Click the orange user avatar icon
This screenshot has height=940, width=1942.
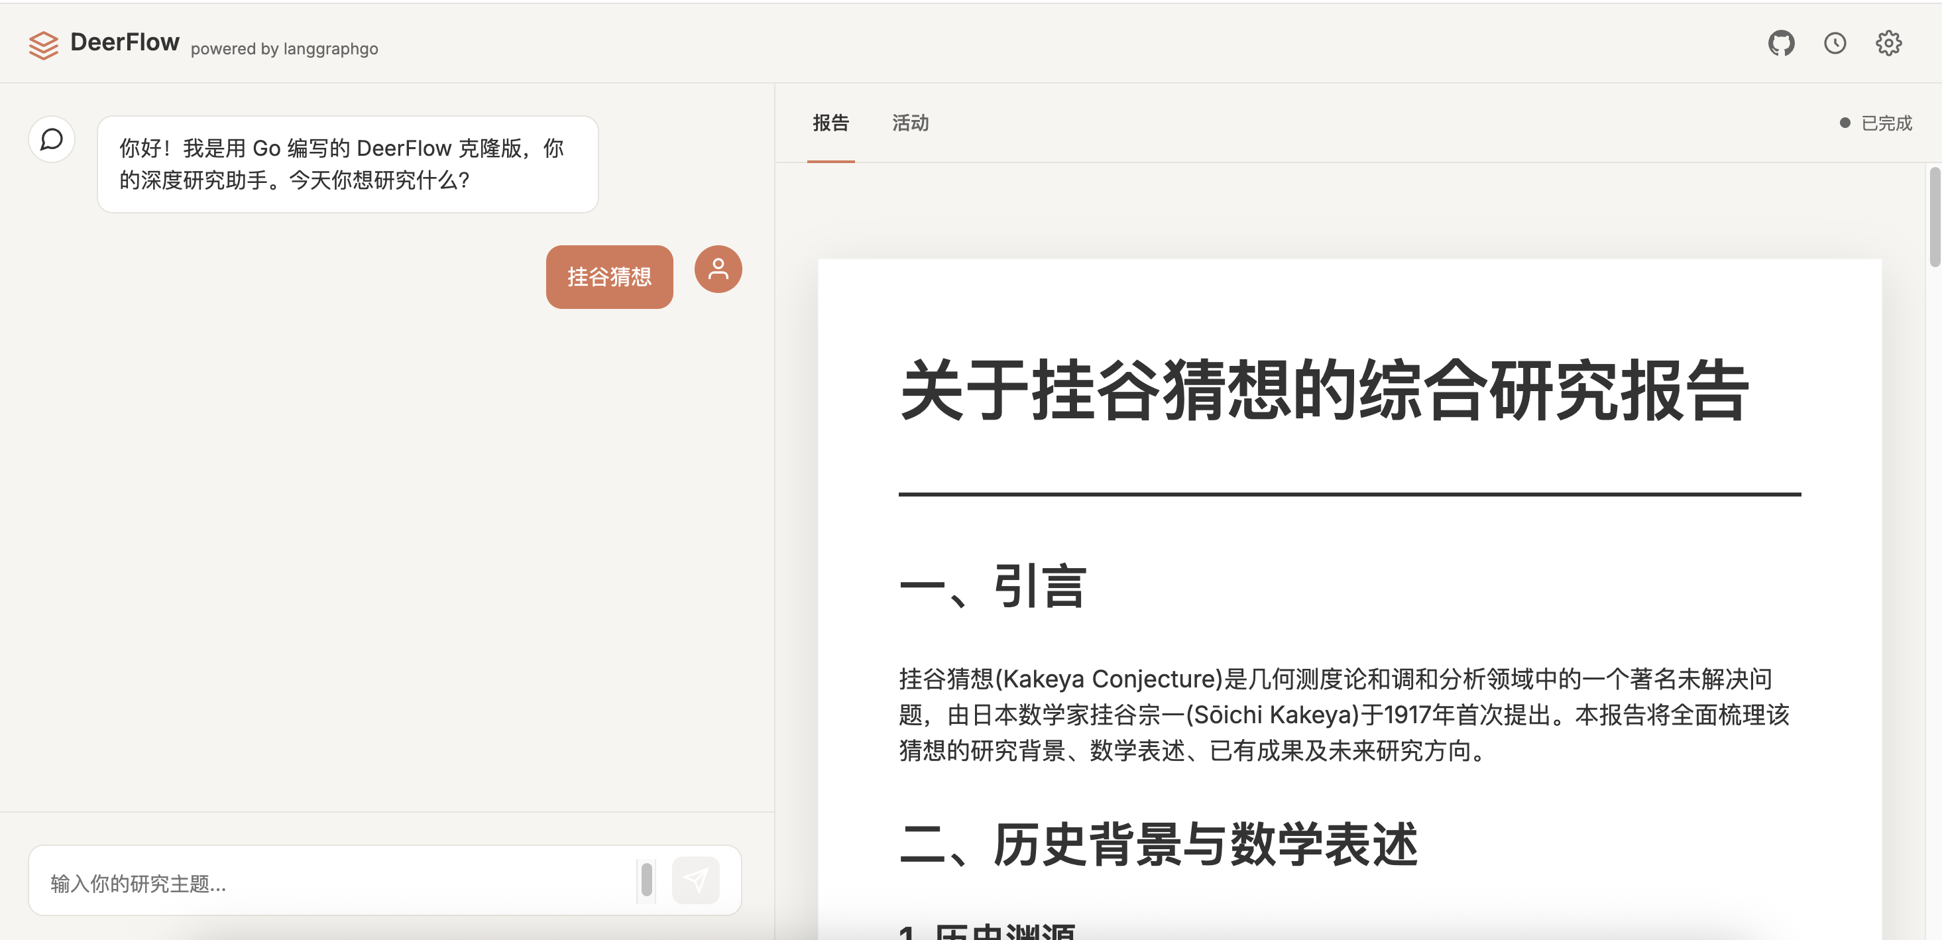pyautogui.click(x=718, y=269)
